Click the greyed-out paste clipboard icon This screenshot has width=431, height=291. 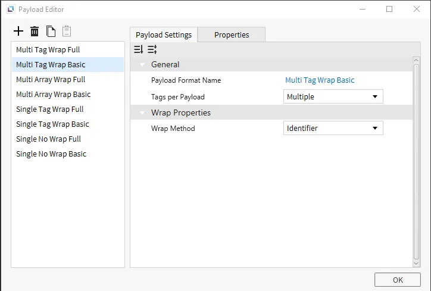point(67,31)
